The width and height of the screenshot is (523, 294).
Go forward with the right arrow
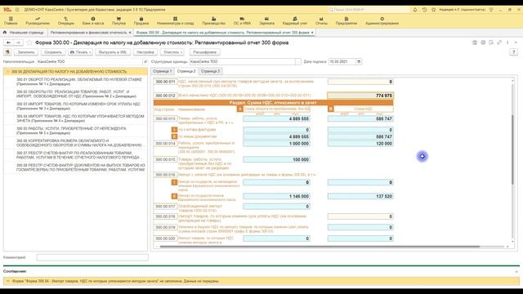(x=18, y=42)
